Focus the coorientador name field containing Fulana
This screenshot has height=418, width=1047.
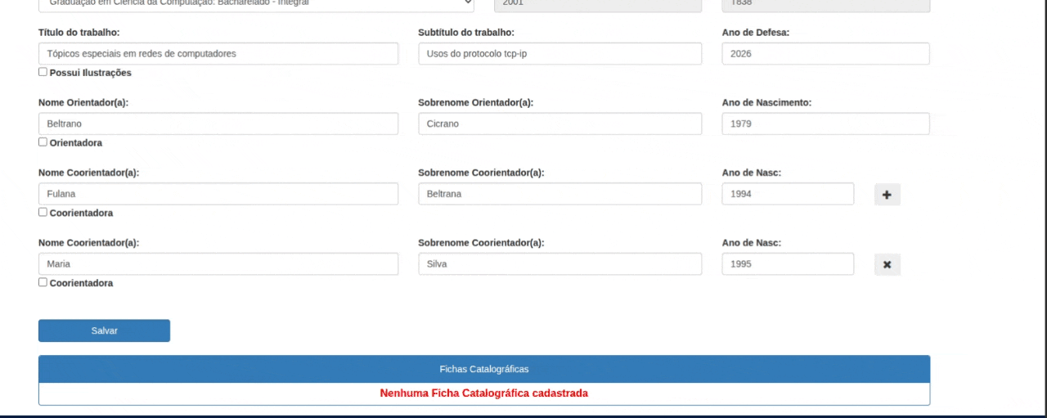point(218,195)
